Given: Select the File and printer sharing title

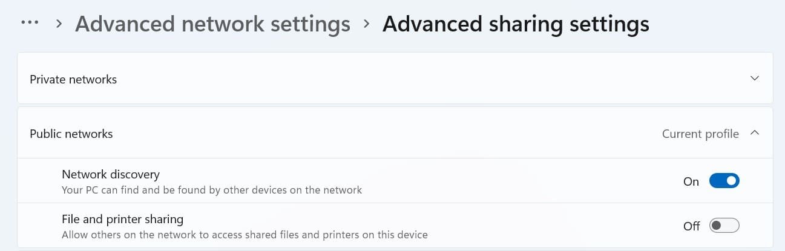Looking at the screenshot, I should click(x=122, y=219).
